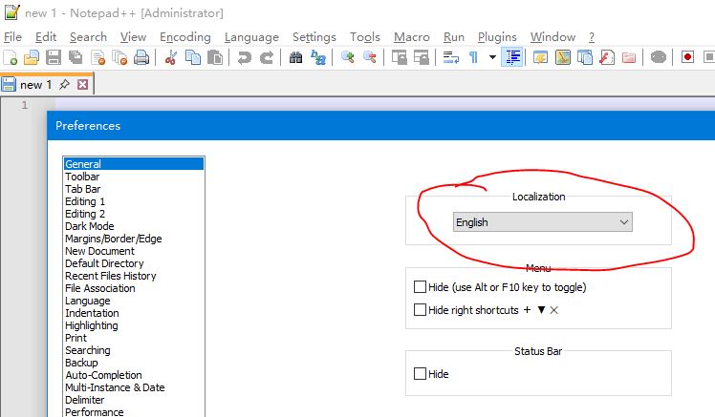
Task: Tick the Status Bar Hide checkbox
Action: pyautogui.click(x=420, y=374)
